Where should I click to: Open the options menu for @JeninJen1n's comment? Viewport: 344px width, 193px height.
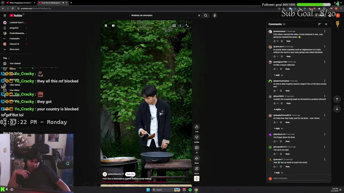coord(325,47)
